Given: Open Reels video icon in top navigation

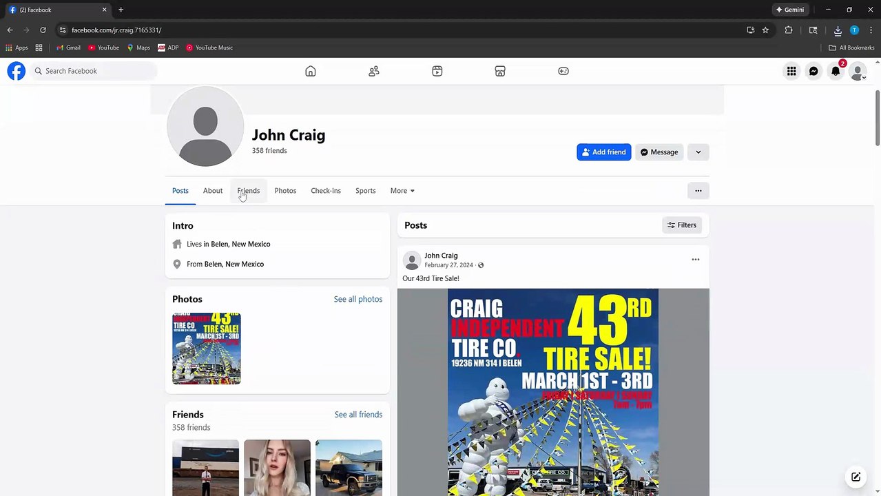Looking at the screenshot, I should pos(437,71).
